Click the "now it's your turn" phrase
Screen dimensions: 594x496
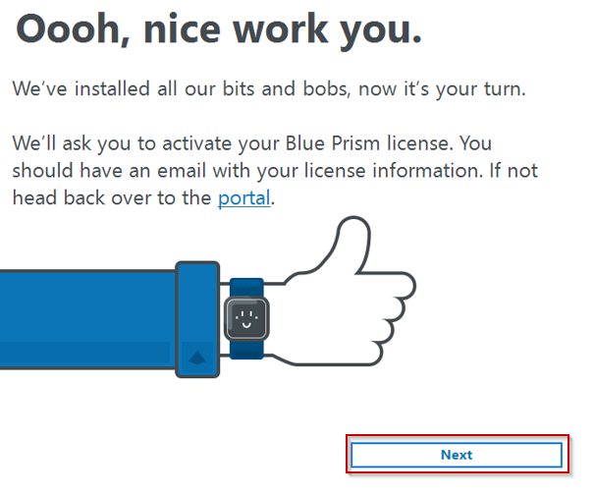click(x=442, y=89)
